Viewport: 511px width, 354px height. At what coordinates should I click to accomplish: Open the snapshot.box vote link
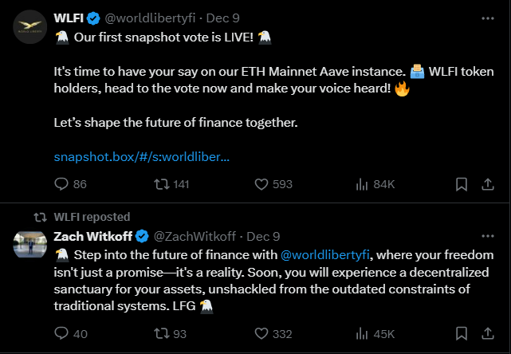click(x=142, y=157)
